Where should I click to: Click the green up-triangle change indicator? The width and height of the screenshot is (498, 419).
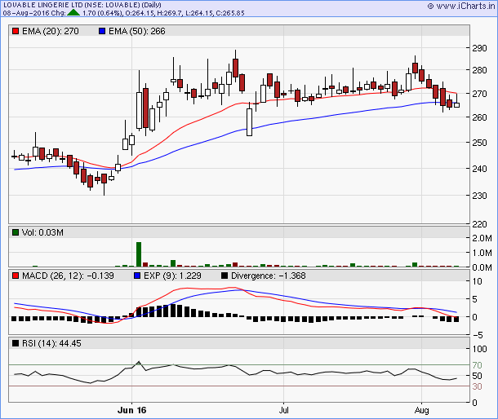click(x=73, y=13)
